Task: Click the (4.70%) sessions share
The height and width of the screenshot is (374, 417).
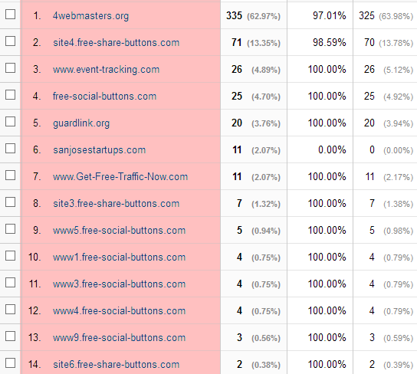Action: click(266, 97)
